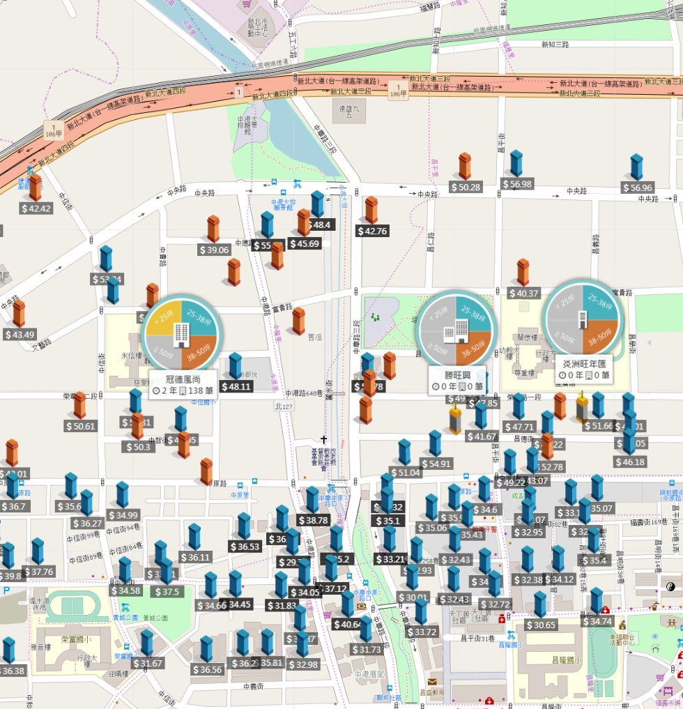Click the blue building marker above $34.99
Screen dimensions: 683x709
tap(123, 495)
